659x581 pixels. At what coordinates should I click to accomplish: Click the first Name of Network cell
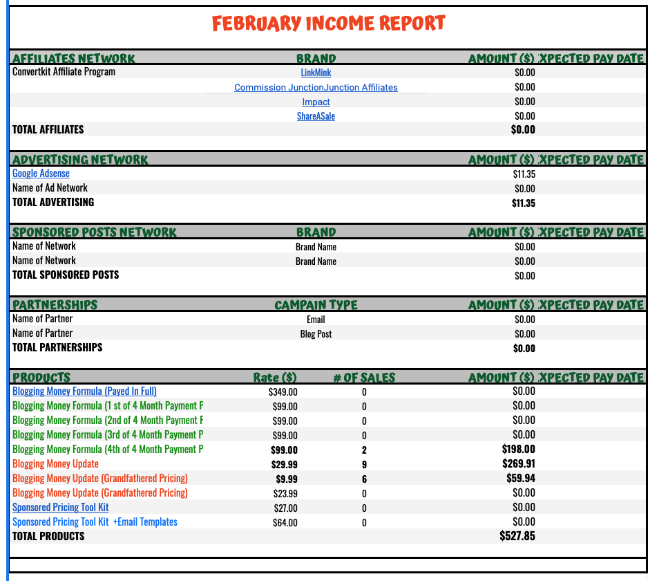(44, 246)
